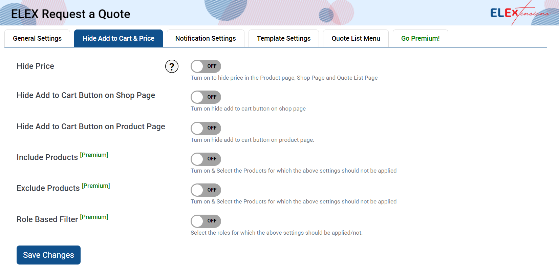Toggle the Include Products switch
Viewport: 559px width, 274px height.
(x=206, y=159)
